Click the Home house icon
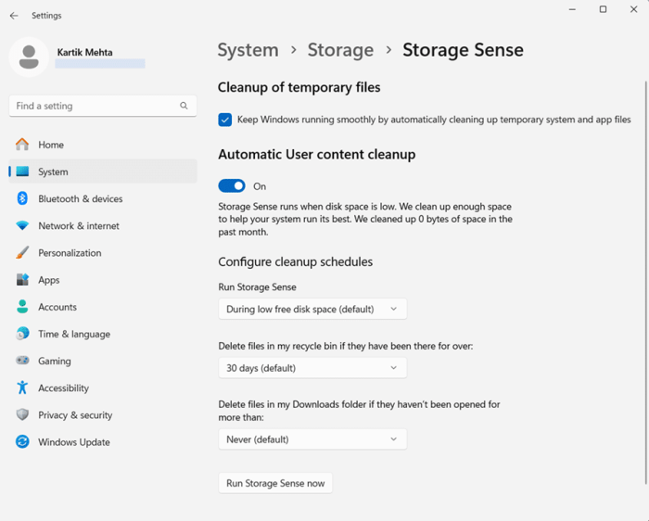This screenshot has width=649, height=521. pos(22,145)
